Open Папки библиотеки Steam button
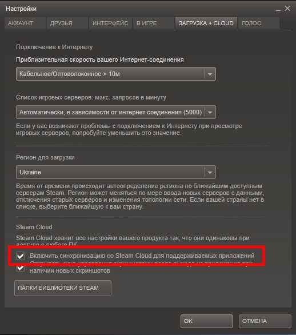 click(63, 288)
